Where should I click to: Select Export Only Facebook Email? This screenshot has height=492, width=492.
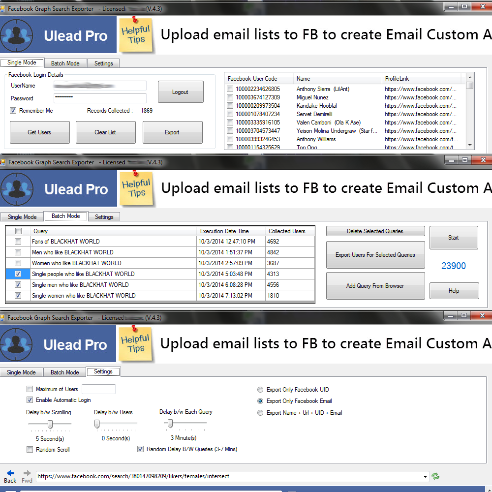tap(260, 401)
